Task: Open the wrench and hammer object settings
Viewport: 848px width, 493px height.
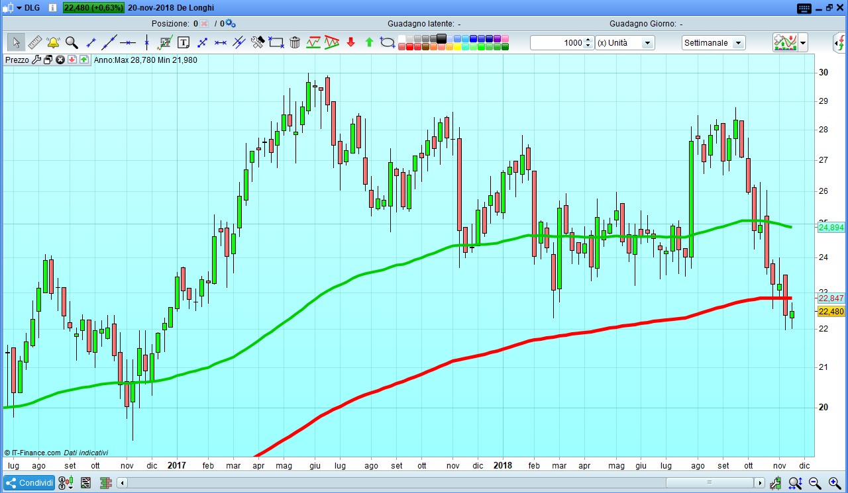Action: point(258,43)
